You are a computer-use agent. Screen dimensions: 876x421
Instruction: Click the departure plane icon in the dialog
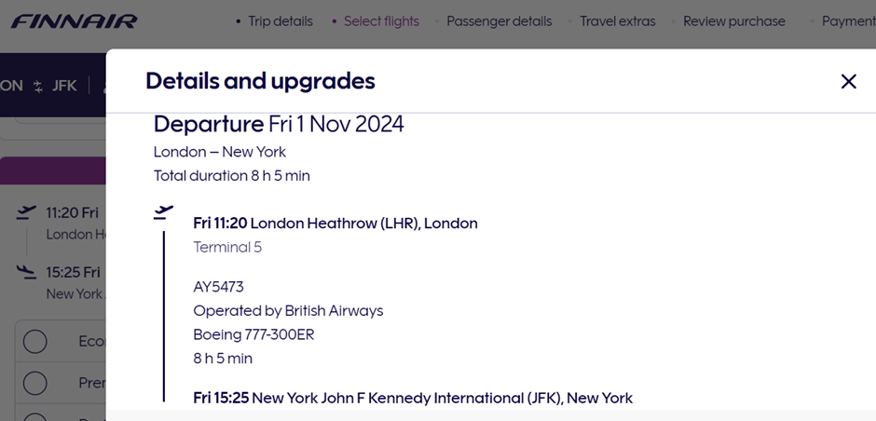164,213
